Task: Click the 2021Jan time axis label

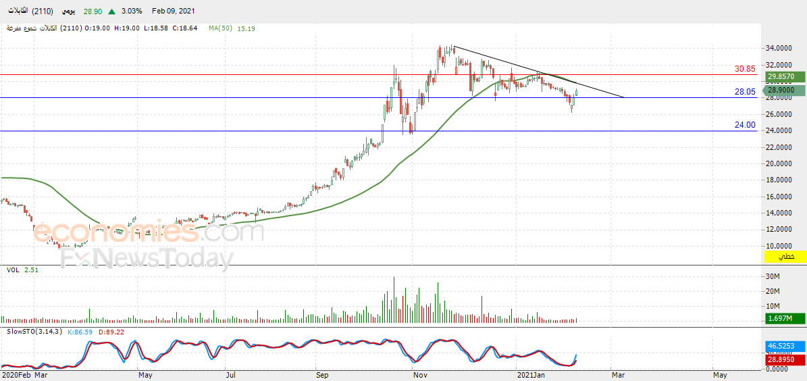Action: [x=531, y=375]
